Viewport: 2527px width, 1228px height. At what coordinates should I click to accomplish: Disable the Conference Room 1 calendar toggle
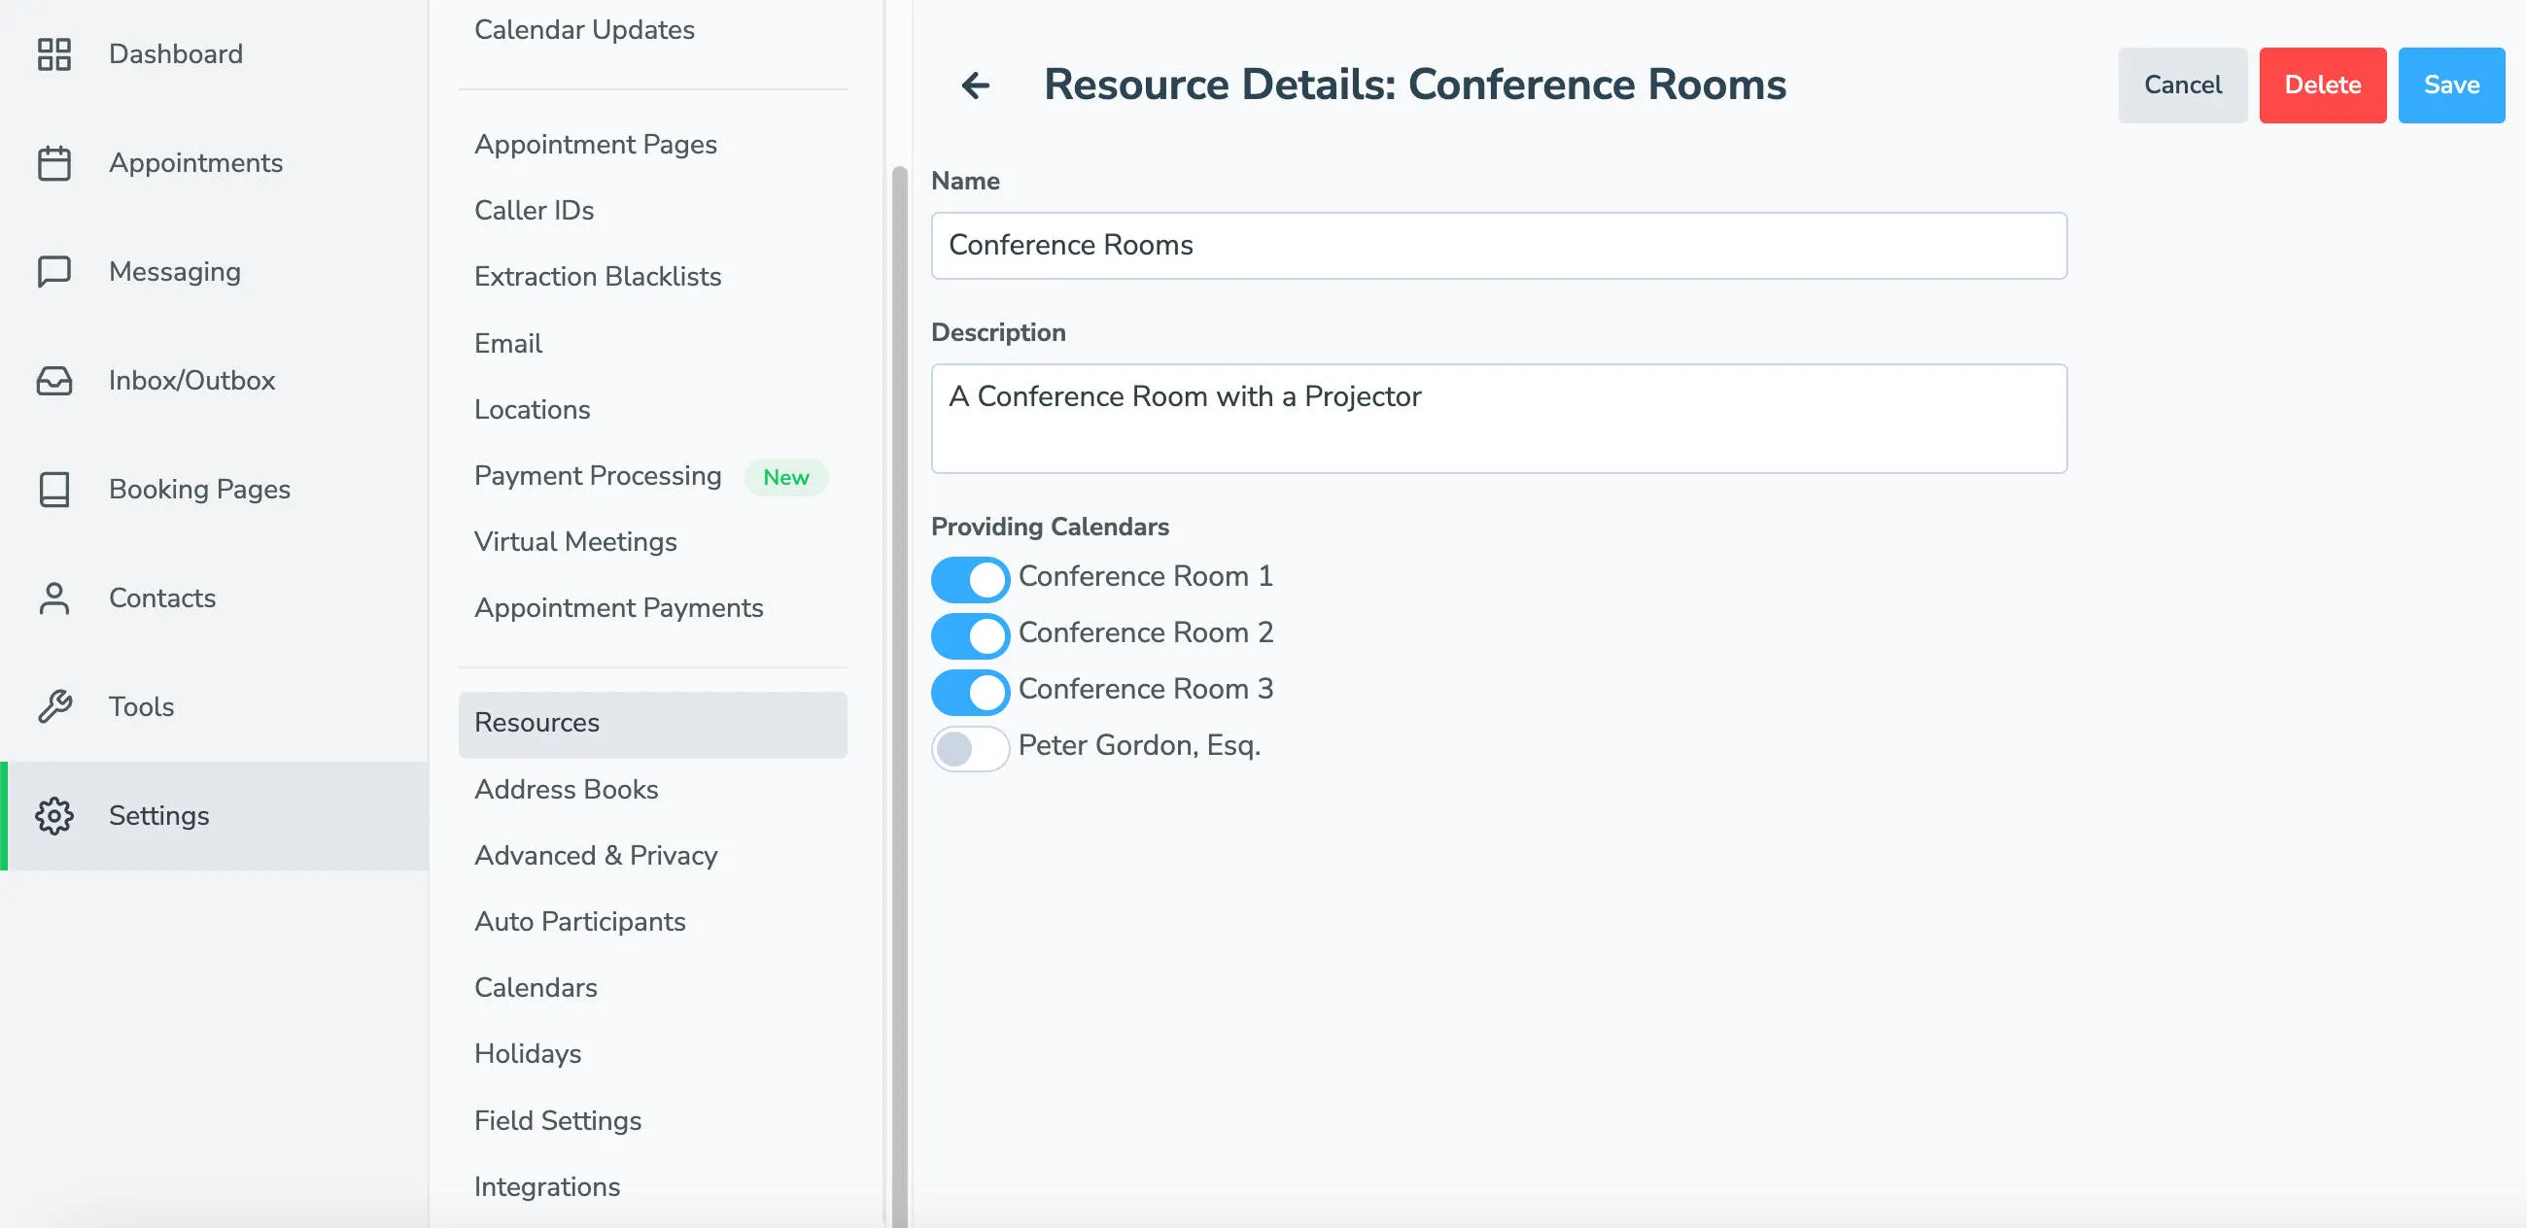click(x=969, y=579)
